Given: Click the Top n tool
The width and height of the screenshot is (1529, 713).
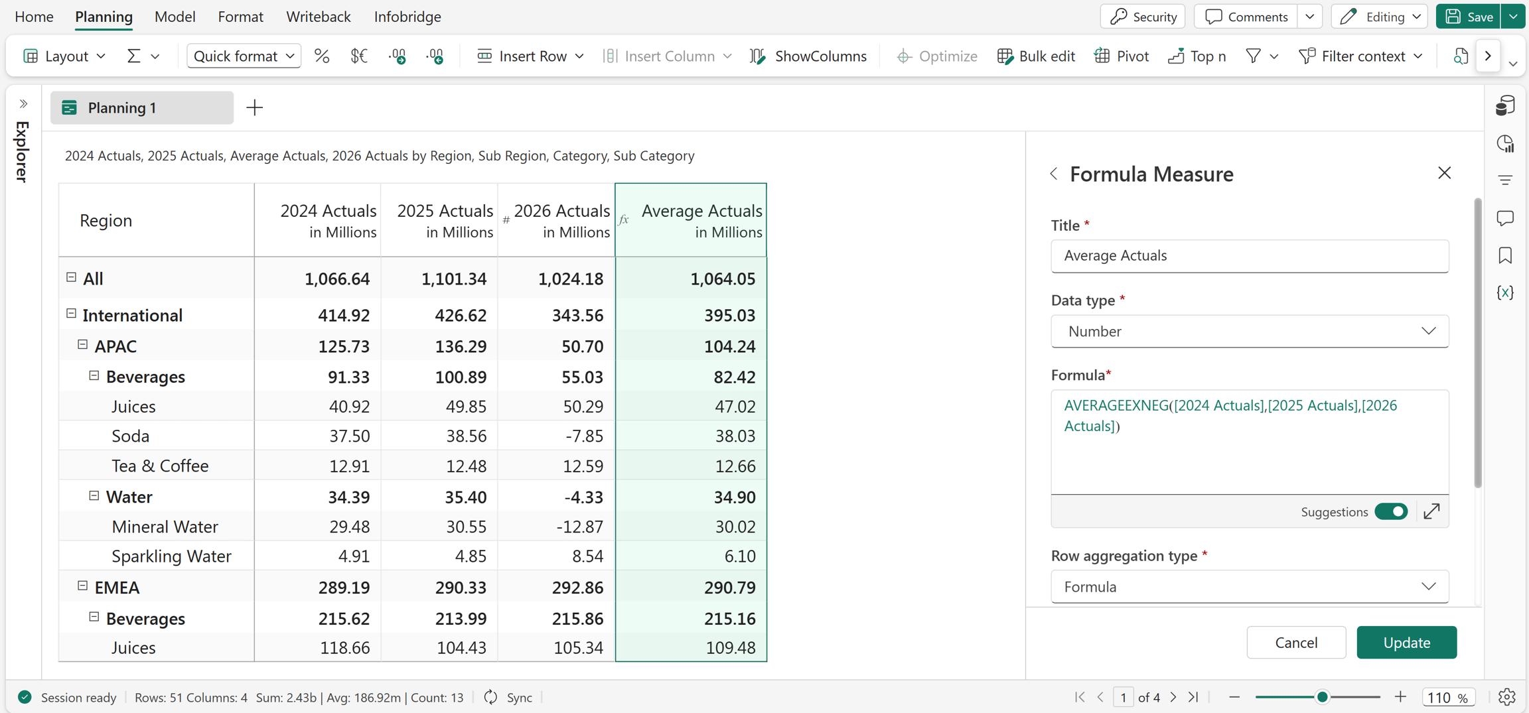Looking at the screenshot, I should pyautogui.click(x=1197, y=56).
